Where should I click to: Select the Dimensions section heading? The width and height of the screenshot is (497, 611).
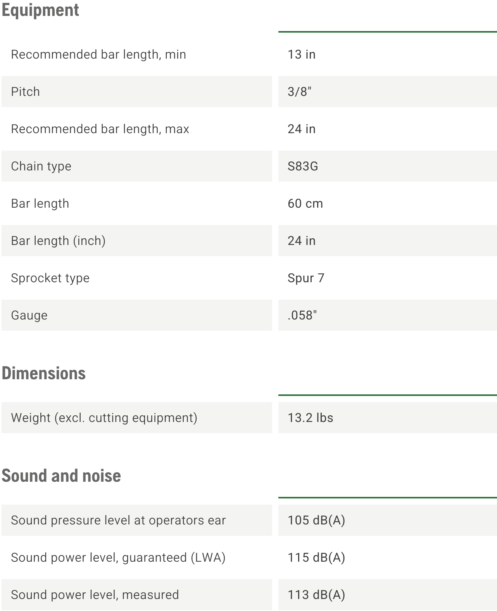[44, 373]
